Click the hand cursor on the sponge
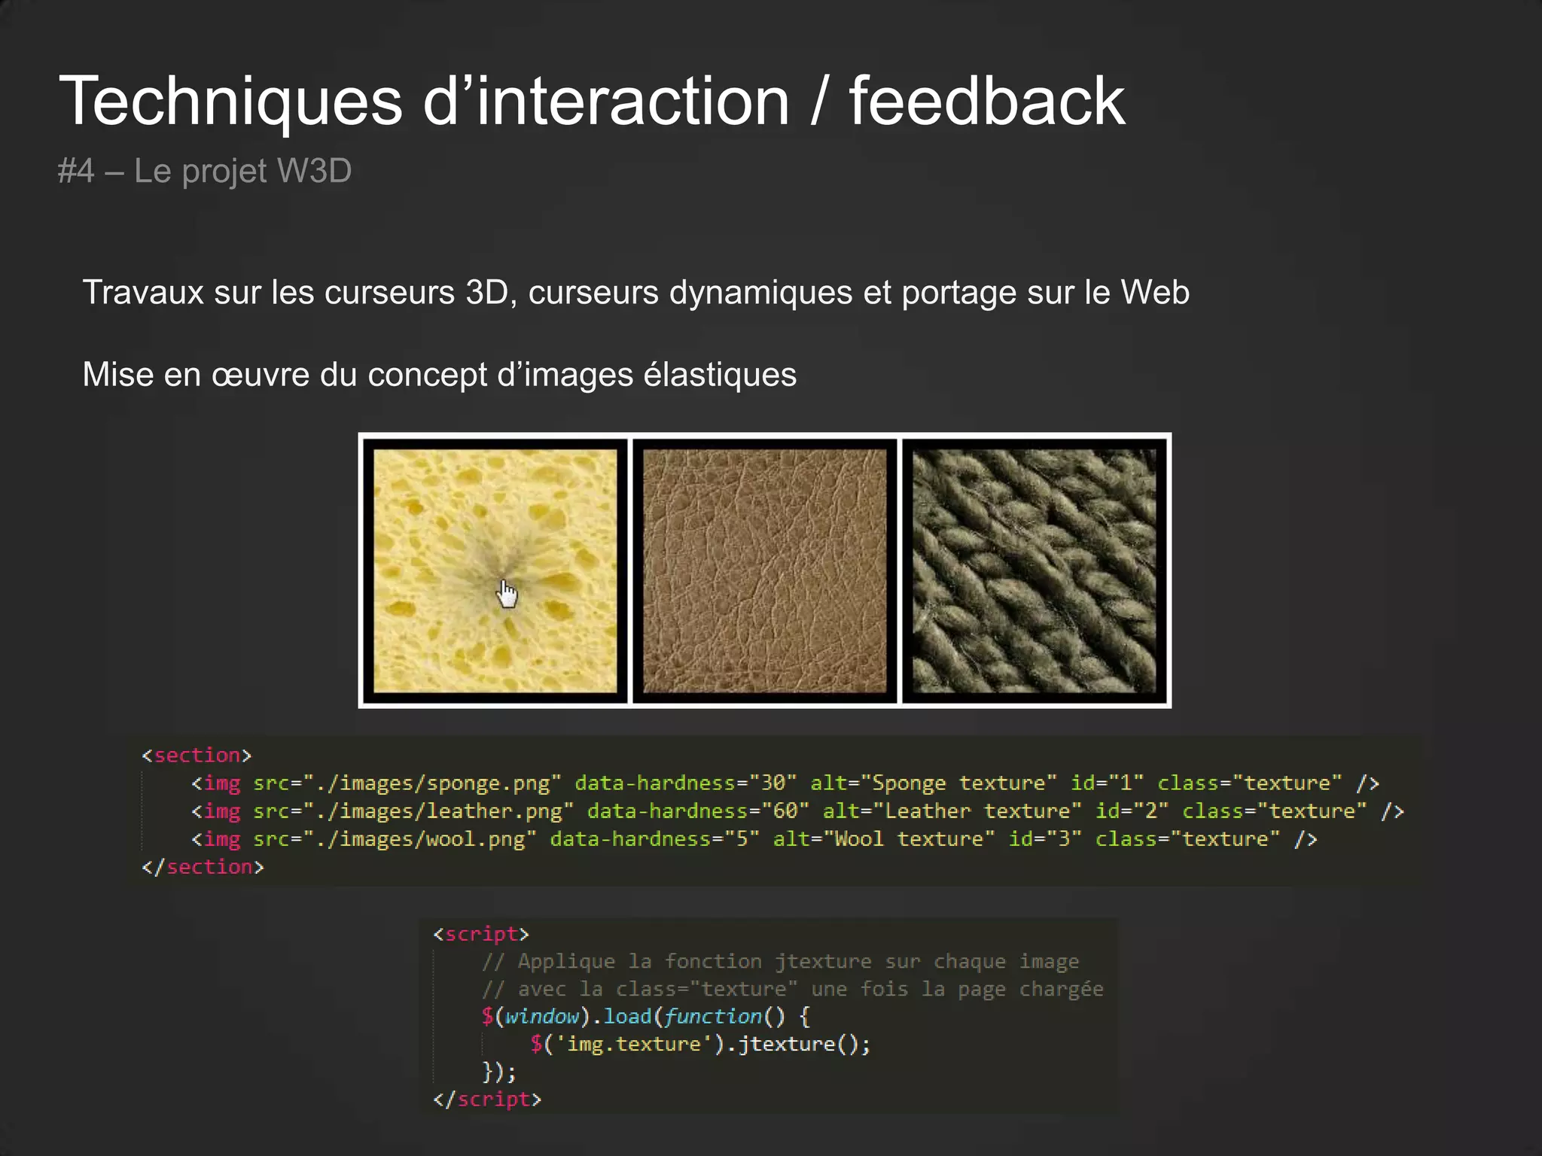 [x=507, y=594]
